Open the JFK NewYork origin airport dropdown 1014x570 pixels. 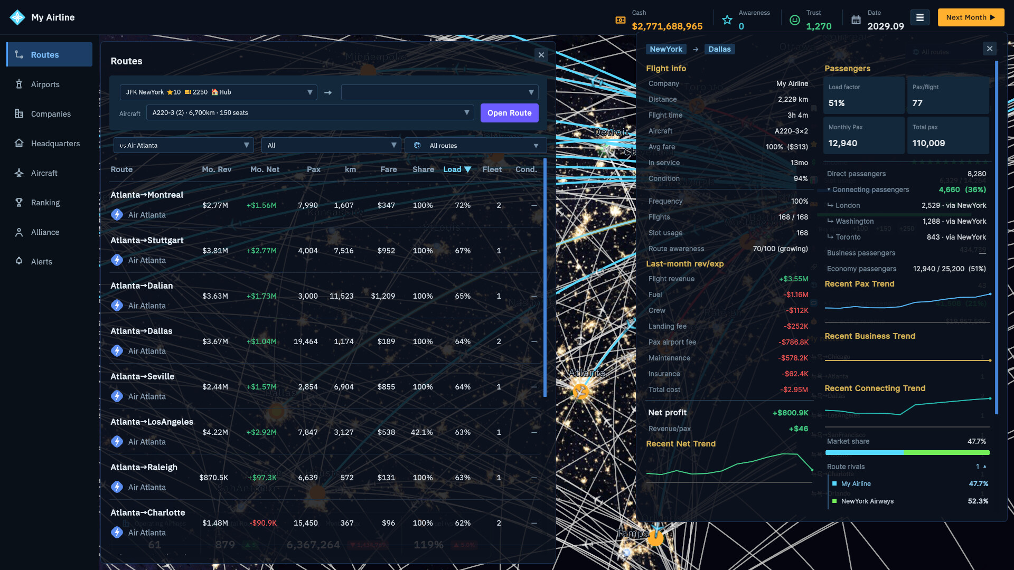[x=219, y=92]
